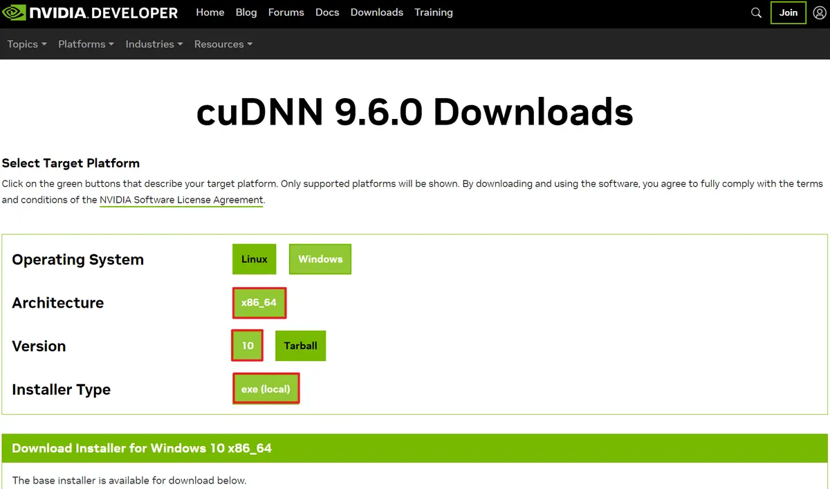Click the Installer Type label
The image size is (830, 489).
62,389
